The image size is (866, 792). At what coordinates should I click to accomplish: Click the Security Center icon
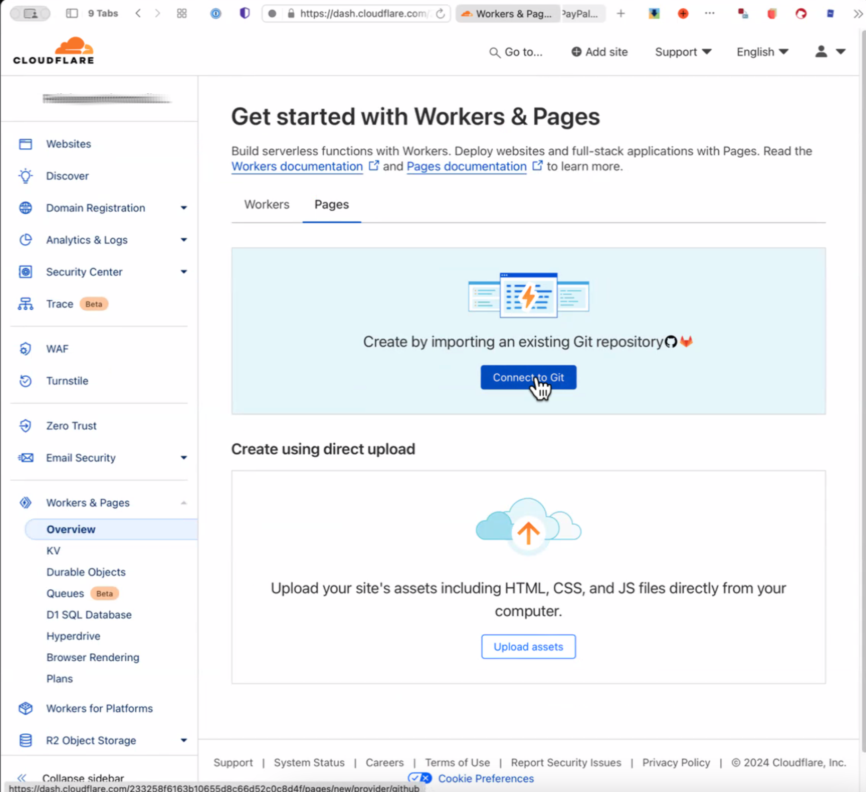(26, 272)
